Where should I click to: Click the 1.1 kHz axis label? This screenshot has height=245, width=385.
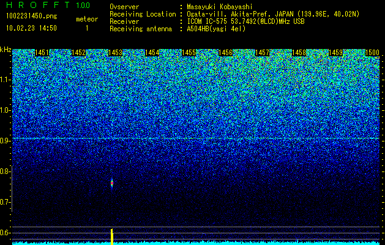coord(5,80)
